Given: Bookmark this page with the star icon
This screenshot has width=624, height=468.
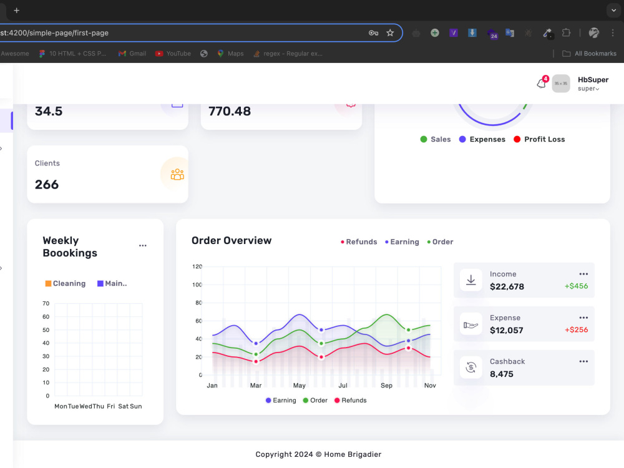Looking at the screenshot, I should point(390,32).
